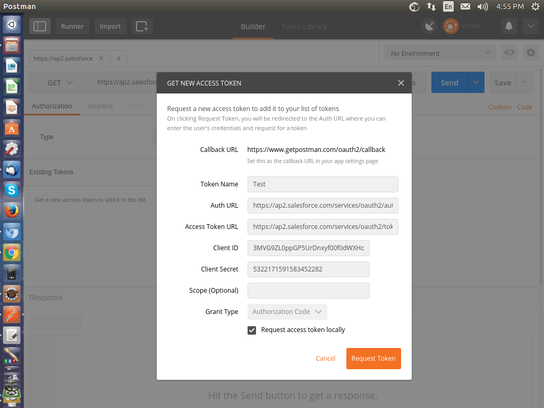This screenshot has width=544, height=408.
Task: Switch to the Builder tab
Action: click(253, 27)
